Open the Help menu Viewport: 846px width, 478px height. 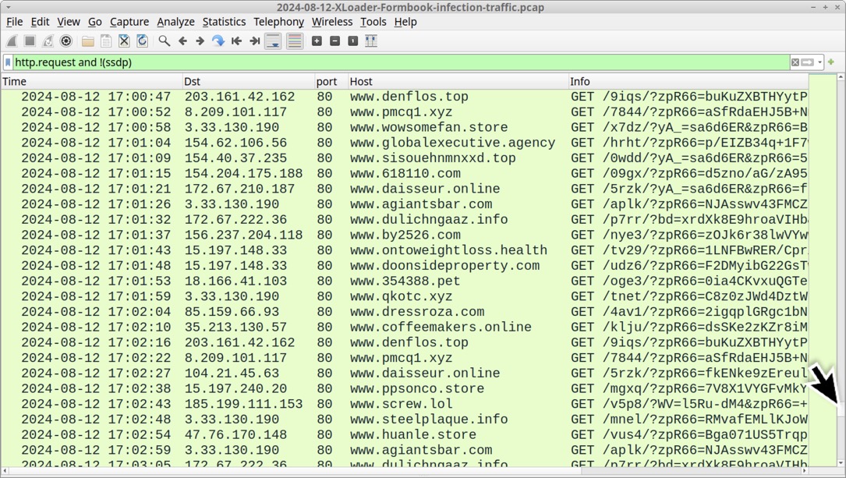[x=405, y=22]
